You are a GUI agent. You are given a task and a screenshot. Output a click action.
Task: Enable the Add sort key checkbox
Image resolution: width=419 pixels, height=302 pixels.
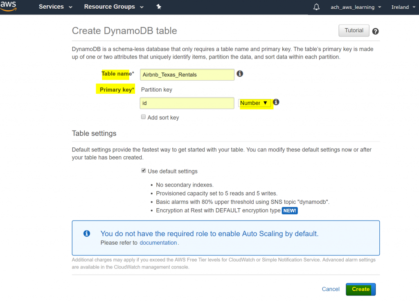tap(144, 117)
